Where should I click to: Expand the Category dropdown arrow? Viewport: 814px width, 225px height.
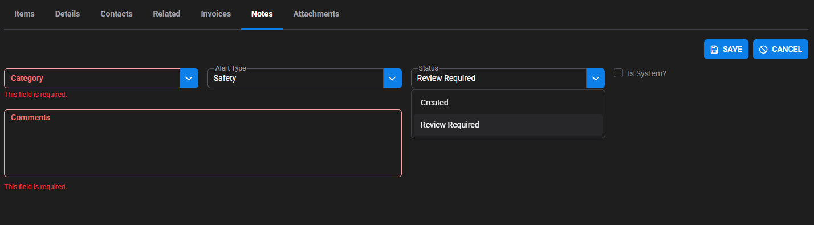189,78
